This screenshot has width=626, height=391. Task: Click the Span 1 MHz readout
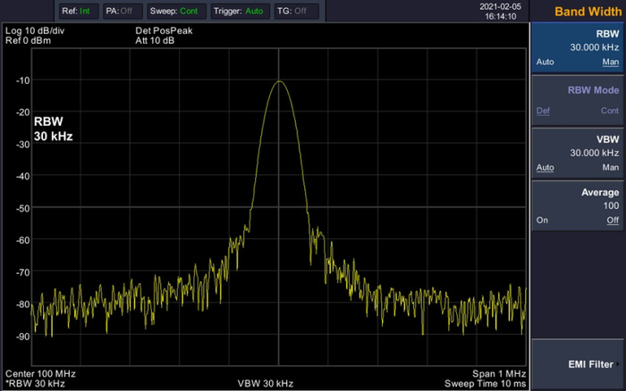499,374
